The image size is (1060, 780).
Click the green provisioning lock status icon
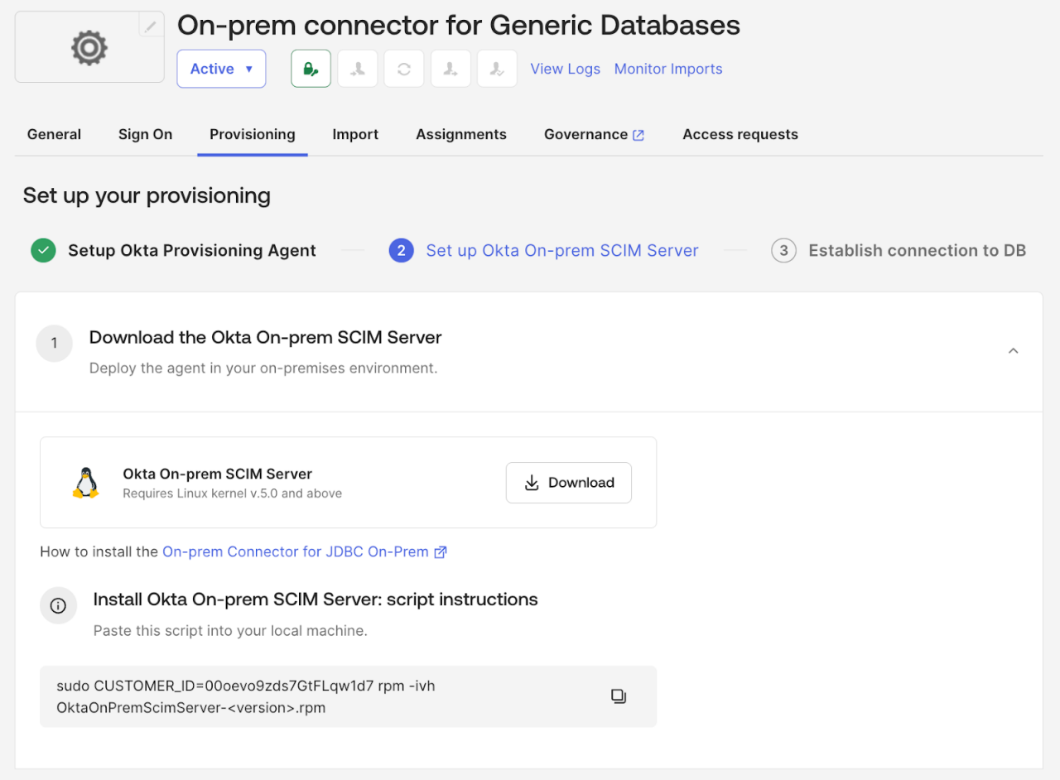311,68
